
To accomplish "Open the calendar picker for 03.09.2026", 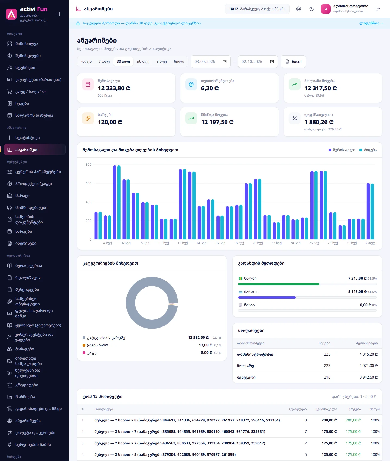I will coord(225,62).
